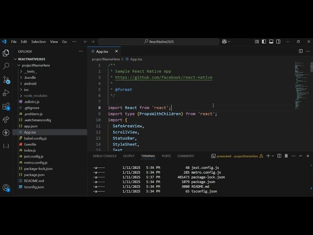The width and height of the screenshot is (313, 235).
Task: Click the editor minimap
Action: pos(302,86)
